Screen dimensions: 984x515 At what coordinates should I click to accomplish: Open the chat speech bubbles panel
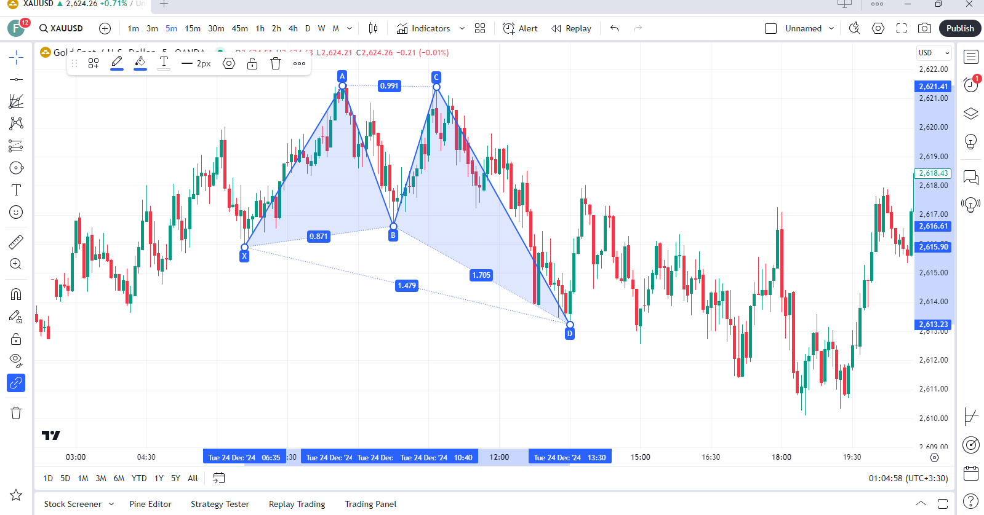pyautogui.click(x=971, y=178)
